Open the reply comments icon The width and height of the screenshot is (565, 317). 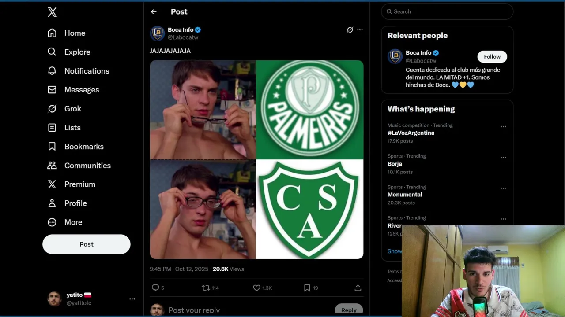[x=155, y=288]
